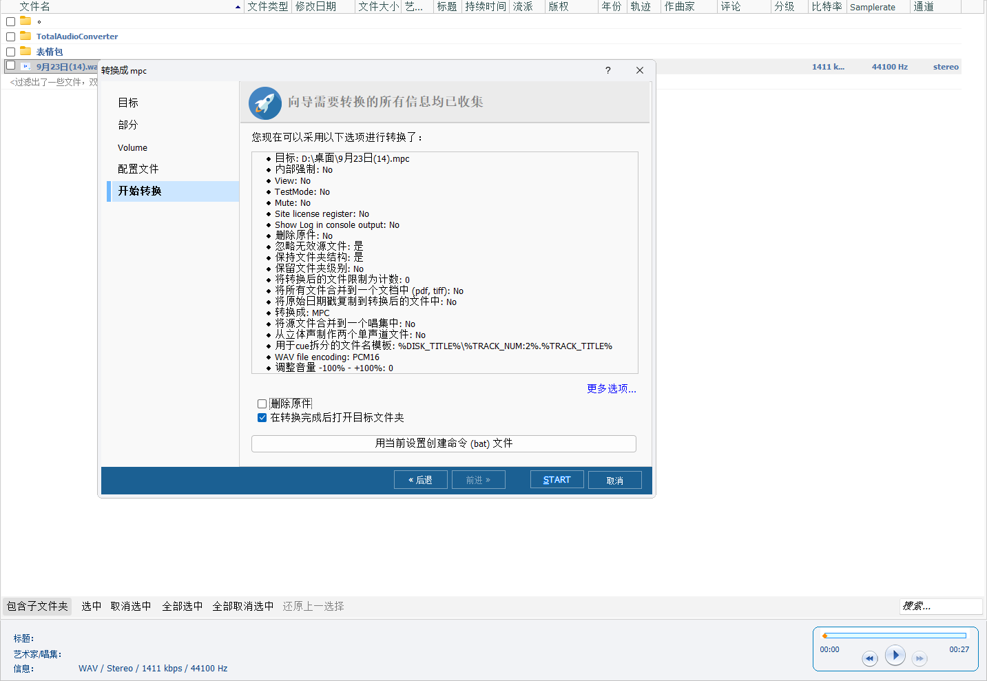Click the 44100 Hz value in file row
The height and width of the screenshot is (681, 987).
890,67
